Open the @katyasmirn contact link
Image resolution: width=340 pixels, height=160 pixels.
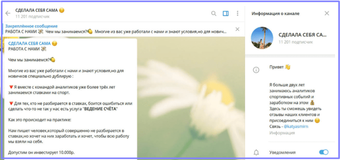click(296, 126)
